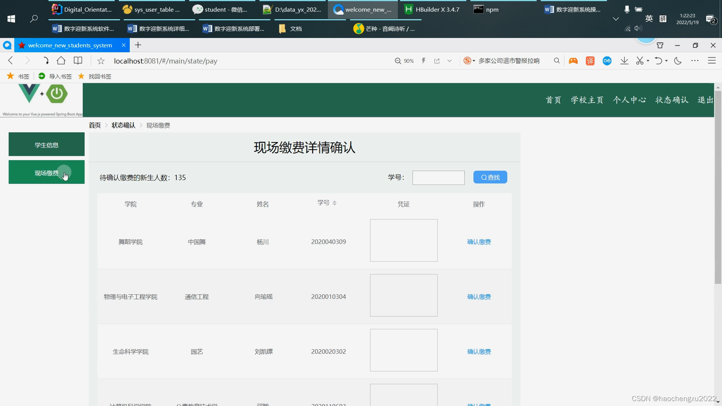The height and width of the screenshot is (406, 722).
Task: Click the 学号 search input field
Action: point(438,177)
